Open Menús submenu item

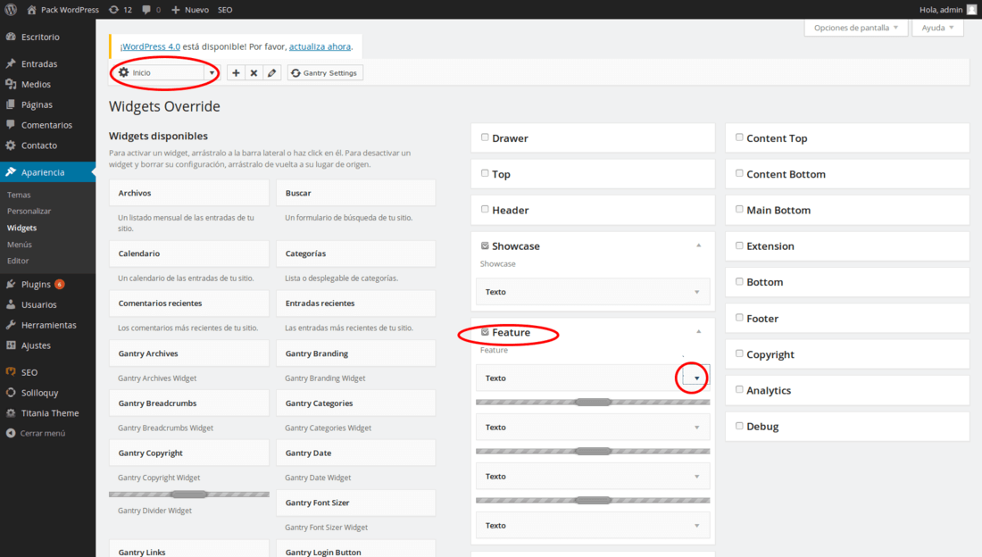(x=20, y=245)
